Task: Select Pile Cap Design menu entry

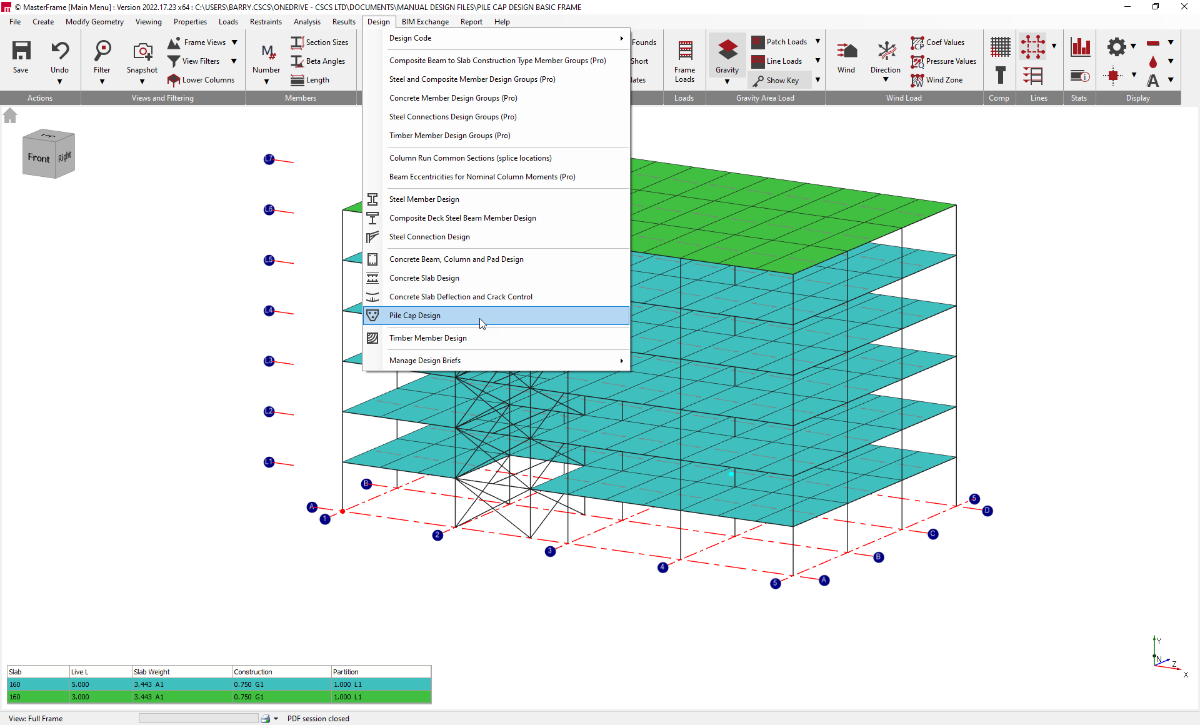Action: coord(415,316)
